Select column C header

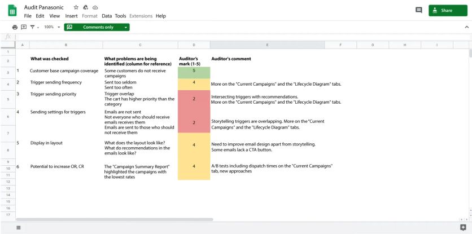tap(140, 45)
